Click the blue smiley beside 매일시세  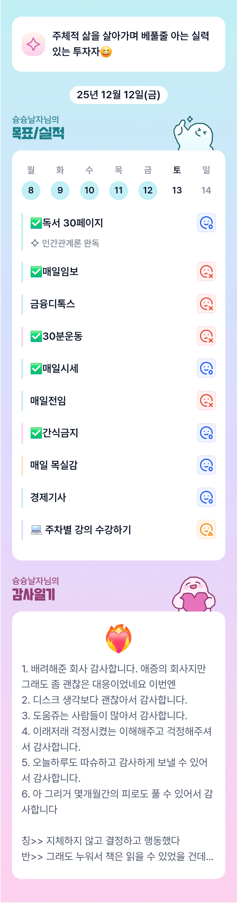click(x=206, y=368)
